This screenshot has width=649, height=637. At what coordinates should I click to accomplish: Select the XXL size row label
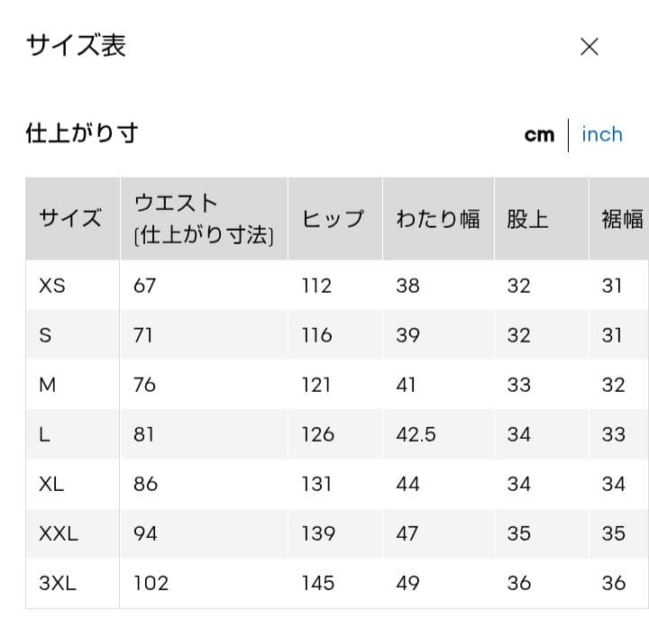59,533
